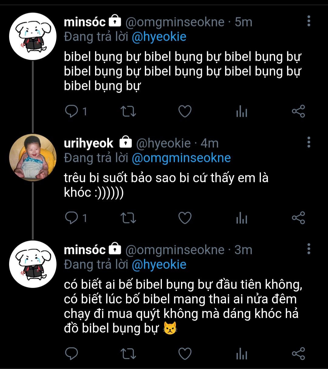Open @omgminseokne mention link in urihyeok's reply

click(181, 158)
